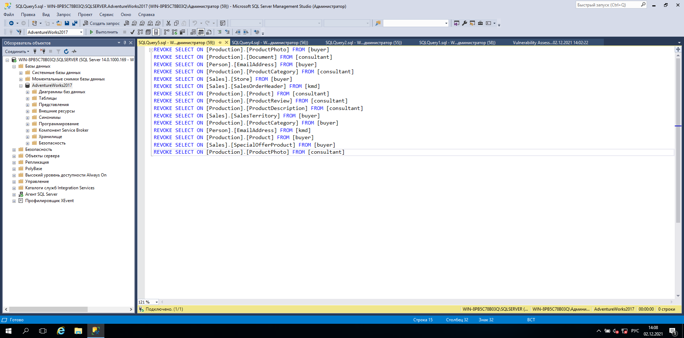
Task: Click the open file folder icon
Action: point(59,23)
